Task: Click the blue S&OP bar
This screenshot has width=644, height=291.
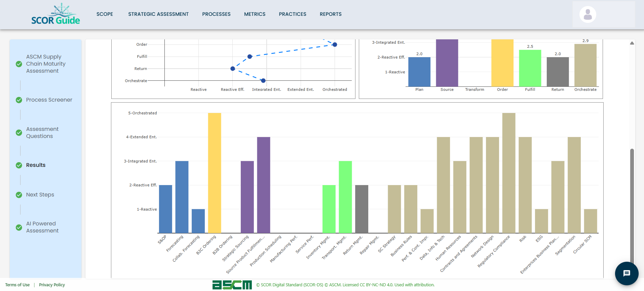Action: [165, 209]
